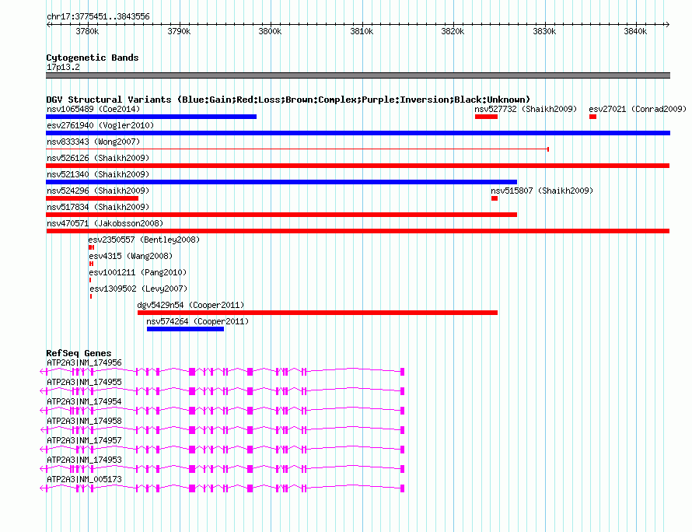Screen dimensions: 692x532
Task: Click the ATP2A3|NM_174955 transcript label
Action: click(x=84, y=383)
